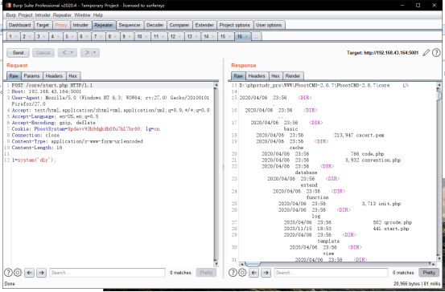Screen dimensions: 445x292
Task: Open the history back dropdown arrow
Action: 72,53
